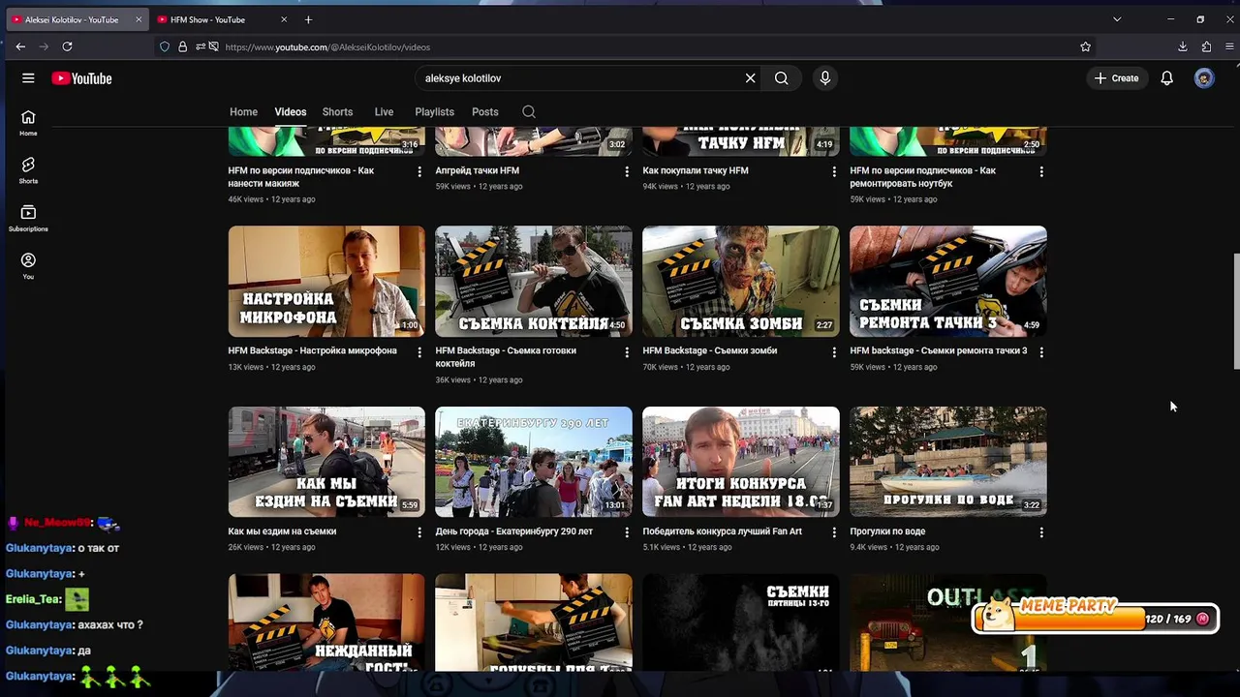Click the padlock site info icon

coord(182,46)
